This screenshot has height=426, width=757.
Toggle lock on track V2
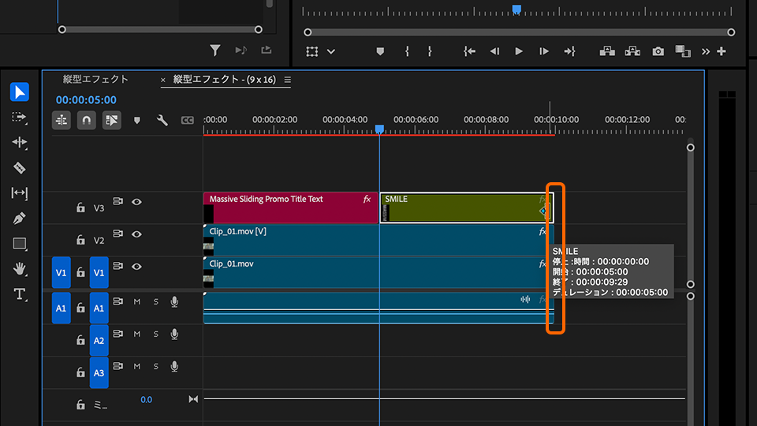click(x=80, y=240)
